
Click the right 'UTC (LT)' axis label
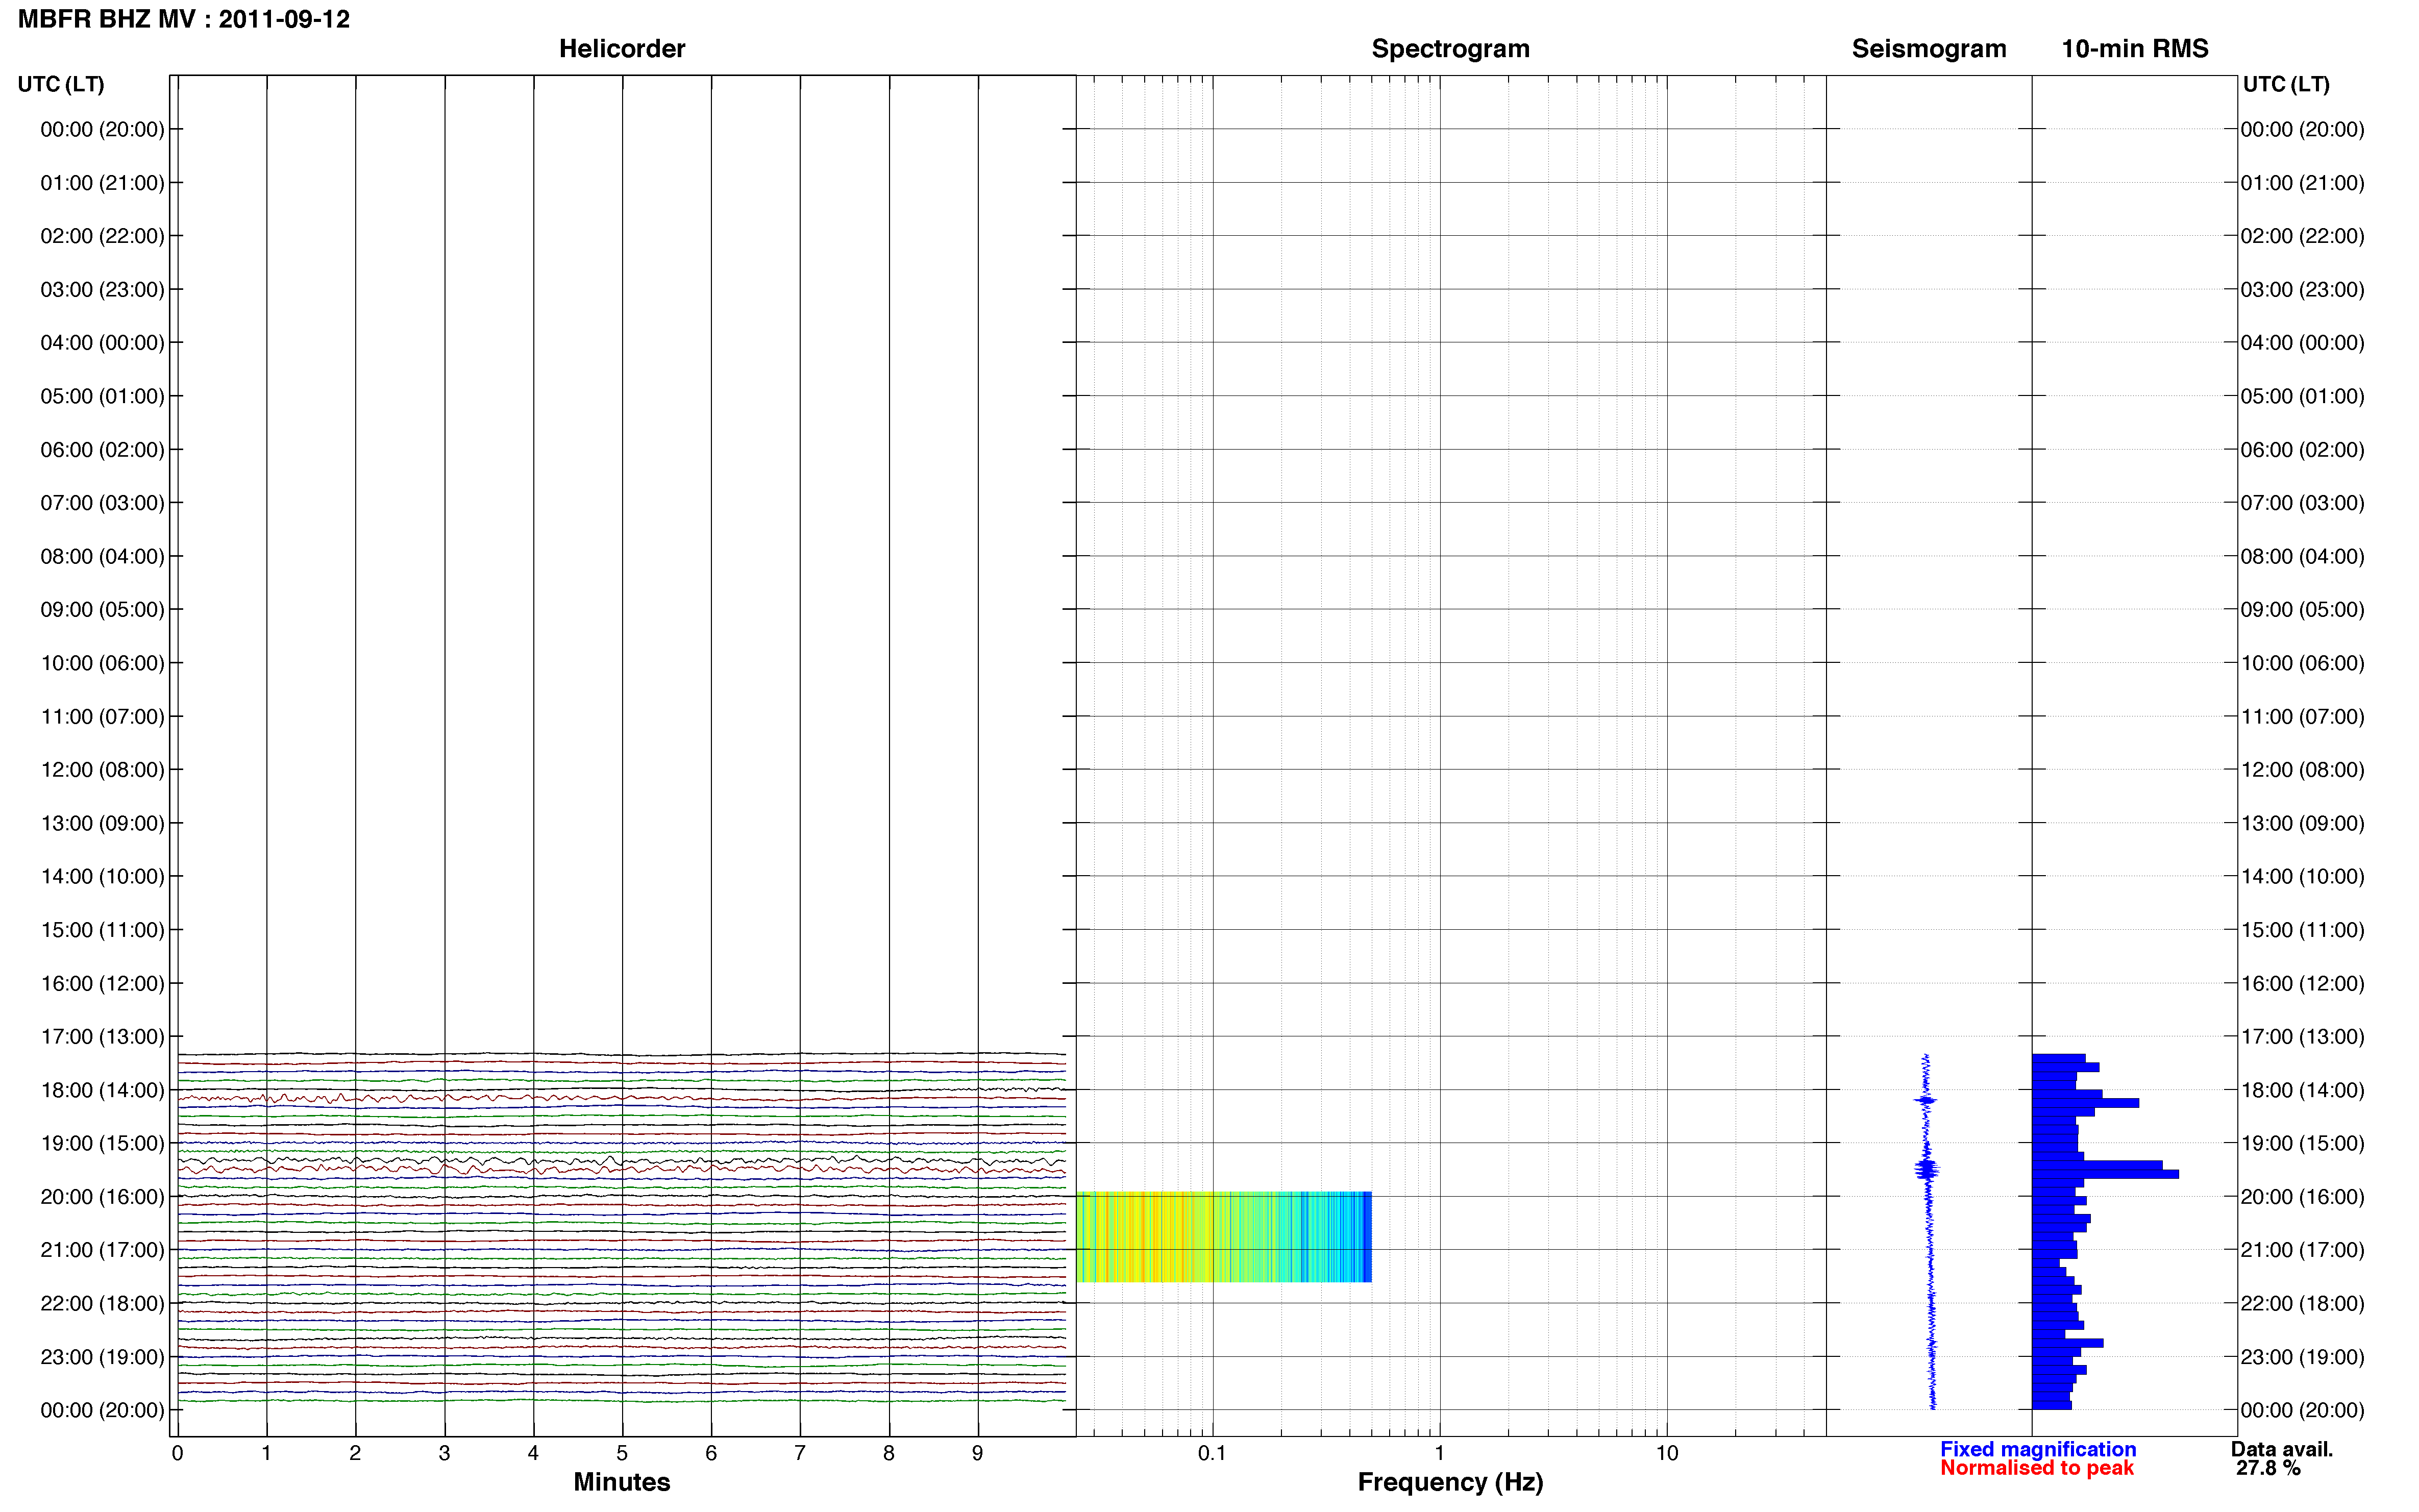tap(2286, 84)
